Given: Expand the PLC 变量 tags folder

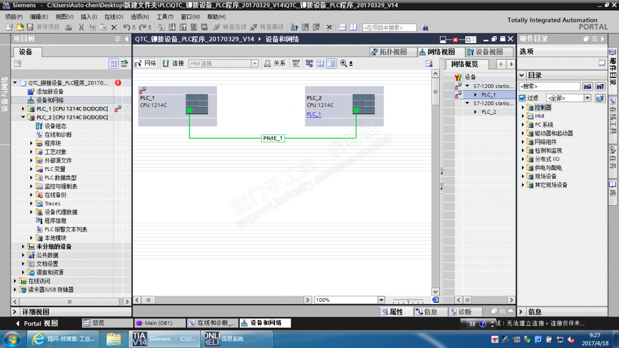Looking at the screenshot, I should pyautogui.click(x=31, y=169).
